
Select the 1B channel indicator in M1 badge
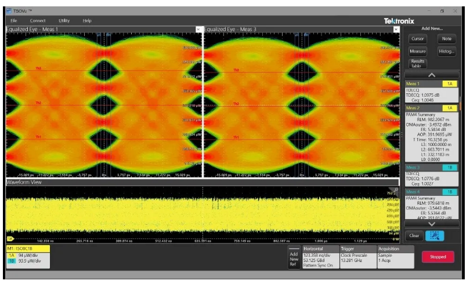[x=10, y=261]
